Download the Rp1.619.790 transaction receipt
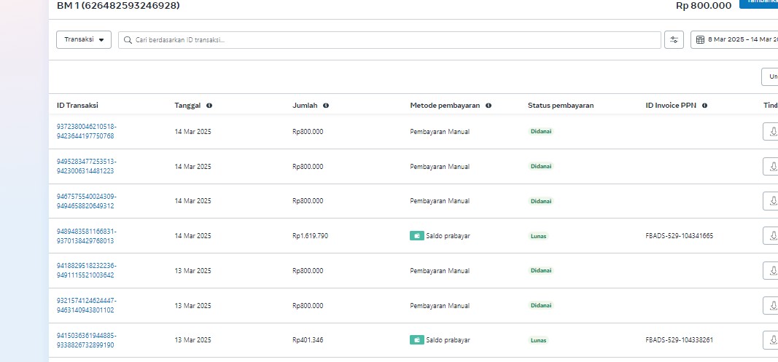The width and height of the screenshot is (778, 362). coord(771,236)
